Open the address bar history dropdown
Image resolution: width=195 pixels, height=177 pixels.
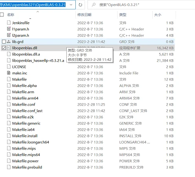[x=71, y=5]
